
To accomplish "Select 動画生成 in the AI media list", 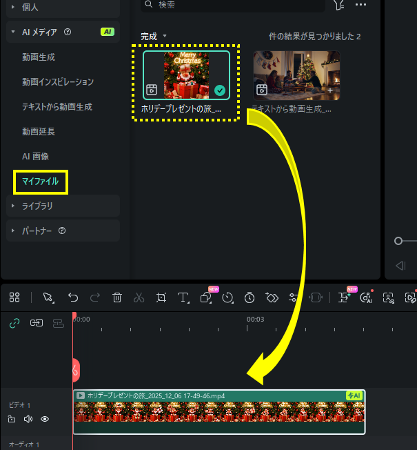I will [x=39, y=57].
